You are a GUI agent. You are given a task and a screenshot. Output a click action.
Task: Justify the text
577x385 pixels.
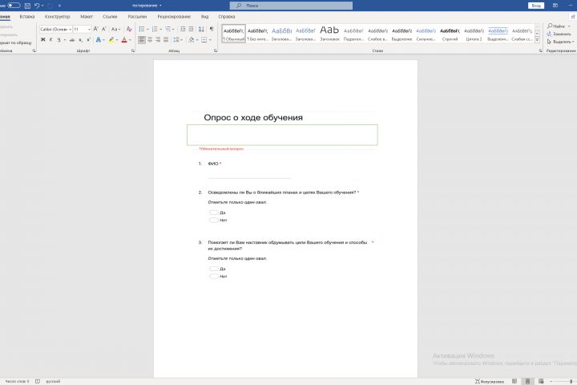(166, 39)
